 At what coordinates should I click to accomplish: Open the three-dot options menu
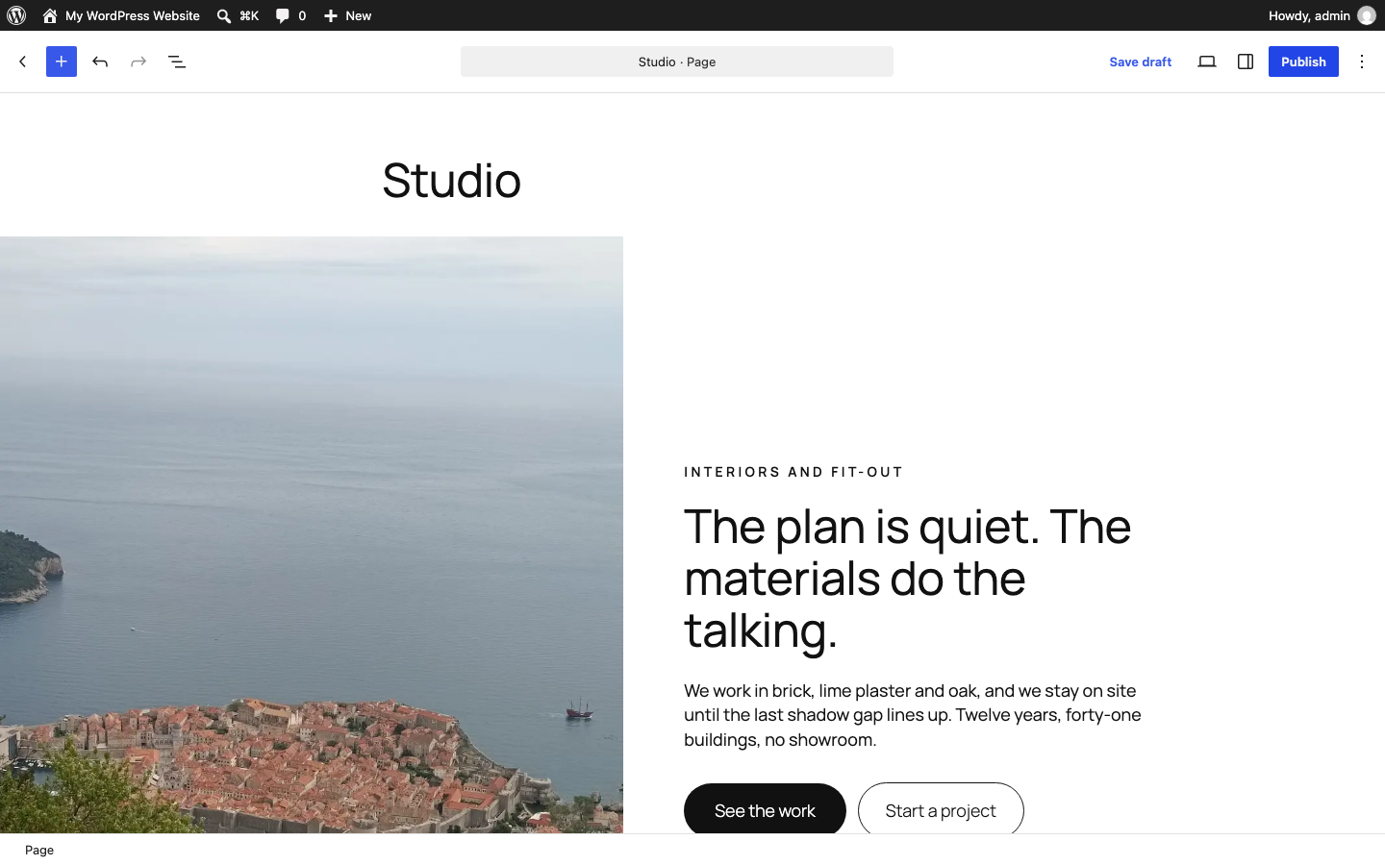(x=1362, y=62)
